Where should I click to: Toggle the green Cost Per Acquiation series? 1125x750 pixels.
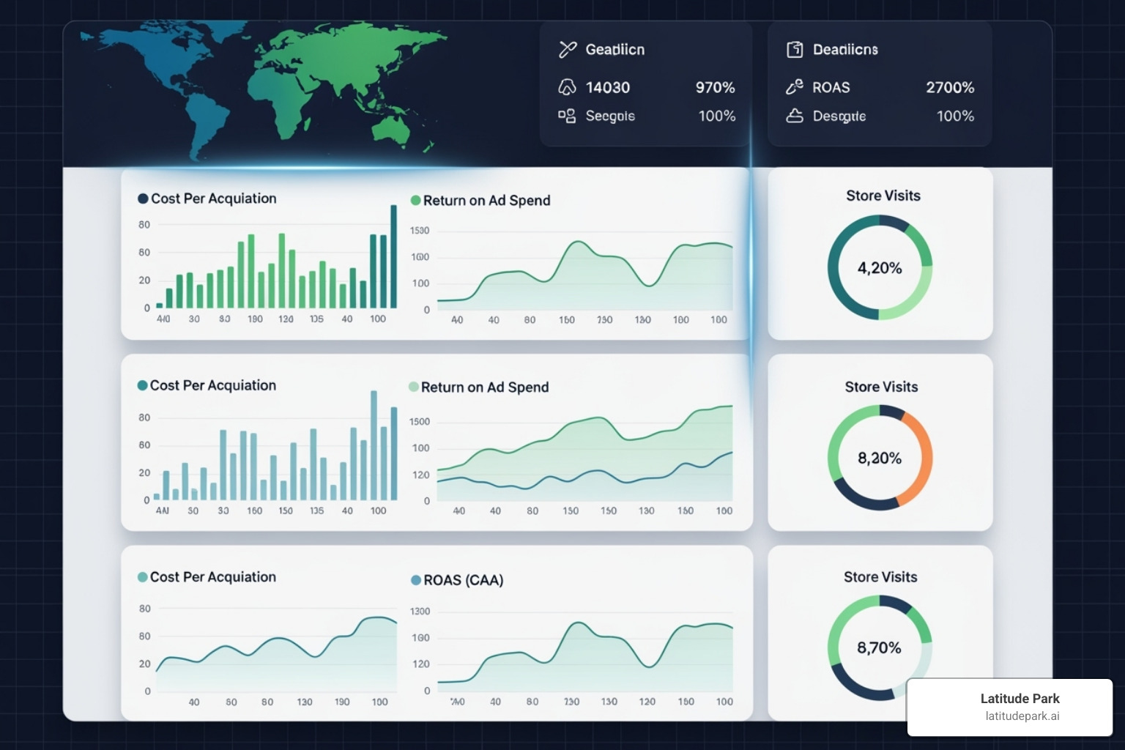tap(144, 198)
